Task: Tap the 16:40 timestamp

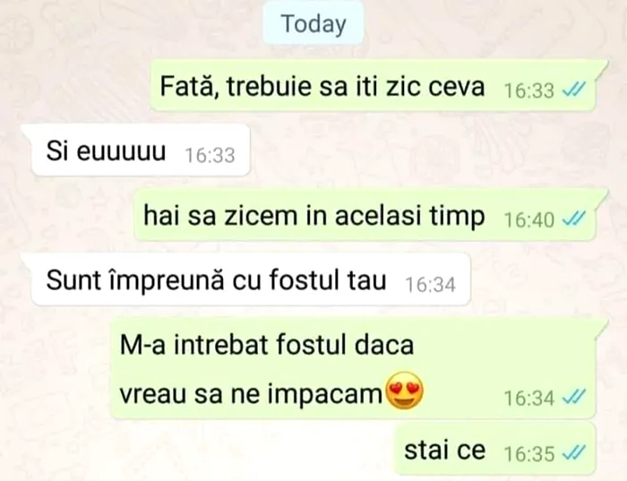Action: click(x=529, y=220)
